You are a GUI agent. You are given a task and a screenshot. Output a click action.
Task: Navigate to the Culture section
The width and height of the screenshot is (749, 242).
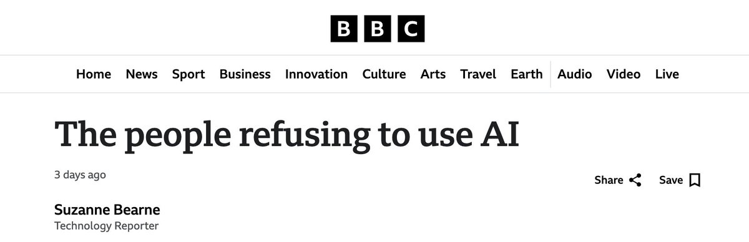click(x=384, y=74)
